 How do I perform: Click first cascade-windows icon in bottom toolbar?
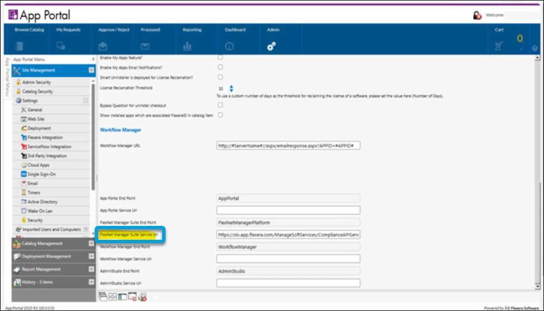click(103, 297)
